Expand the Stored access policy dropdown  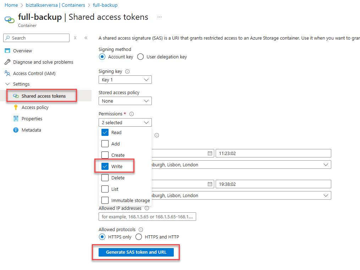click(125, 101)
